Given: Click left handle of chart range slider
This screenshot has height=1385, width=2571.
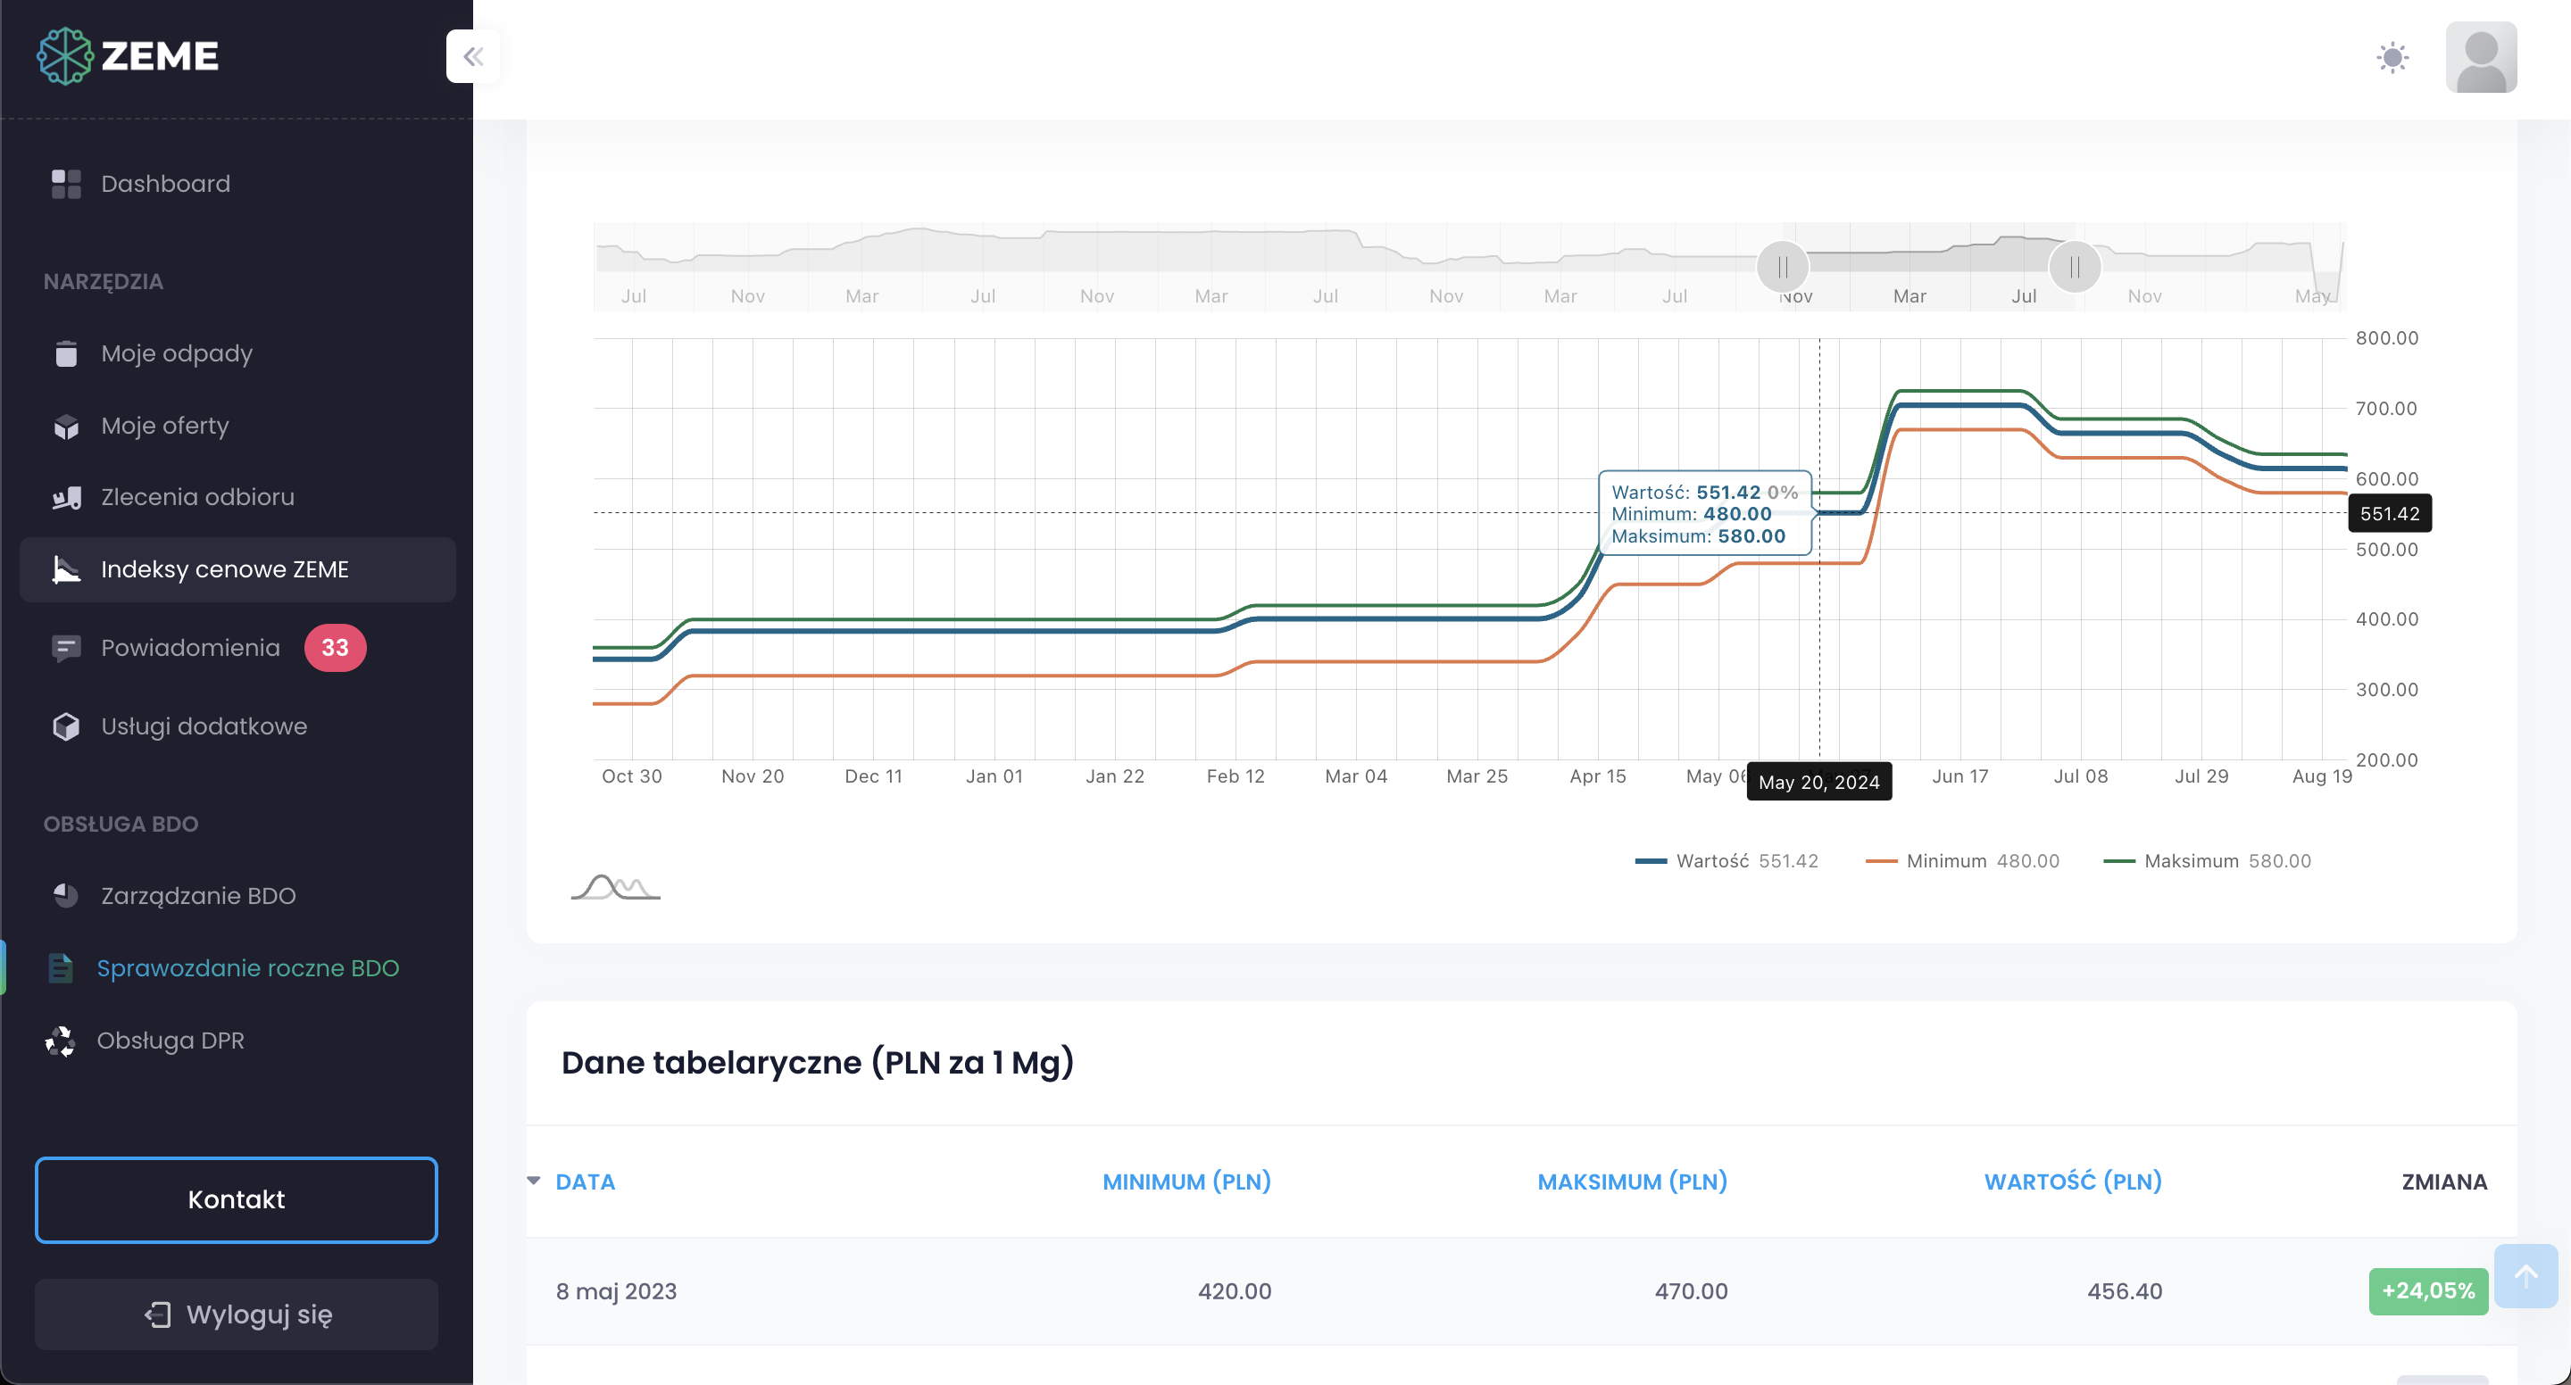Looking at the screenshot, I should click(1783, 268).
